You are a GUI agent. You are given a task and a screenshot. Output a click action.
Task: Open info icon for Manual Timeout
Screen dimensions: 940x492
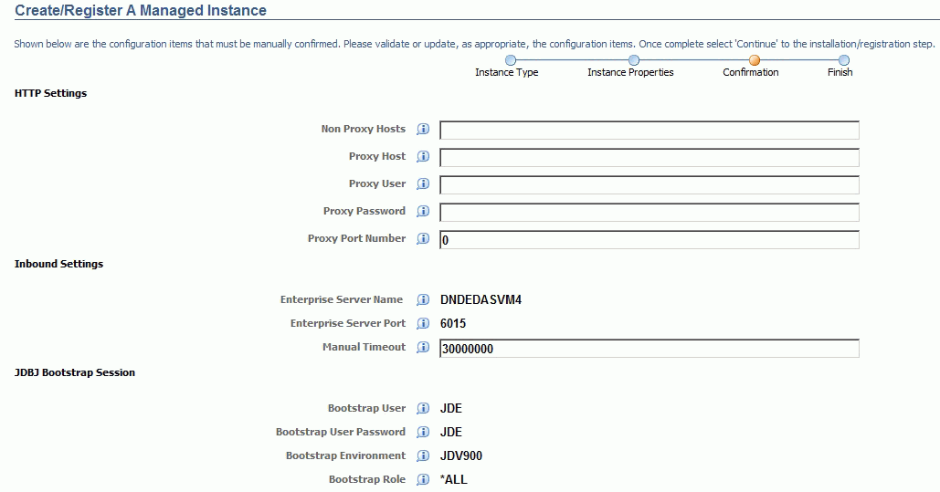click(x=423, y=348)
